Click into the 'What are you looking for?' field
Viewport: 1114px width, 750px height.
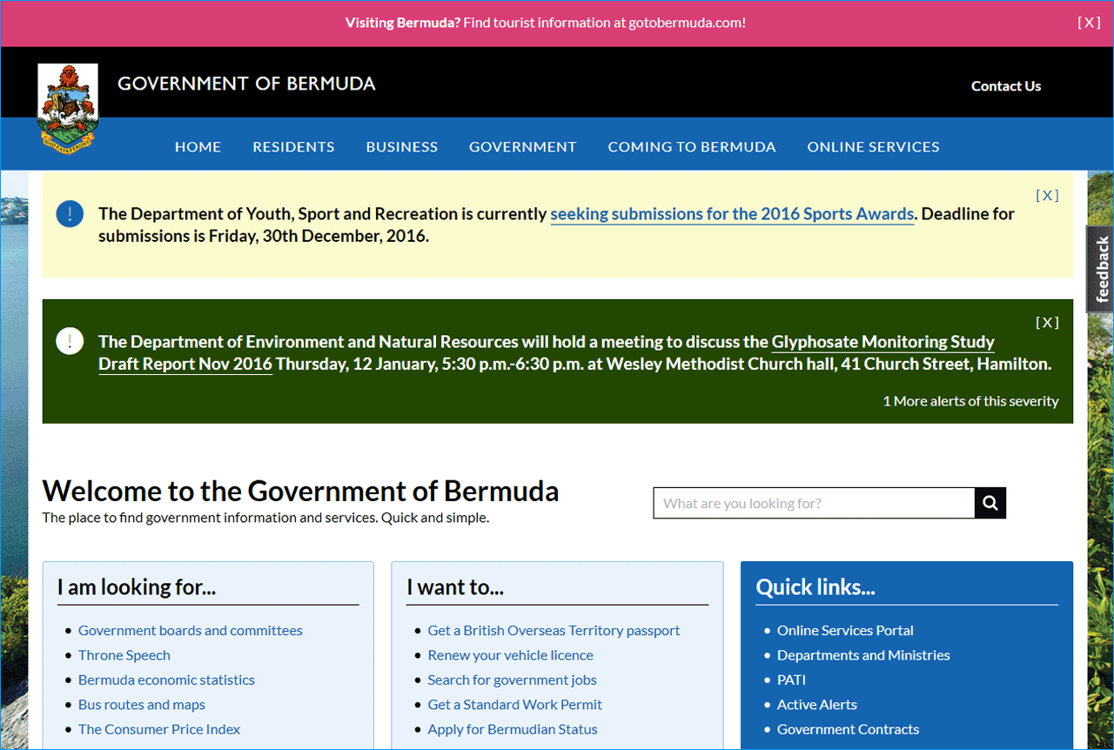813,503
